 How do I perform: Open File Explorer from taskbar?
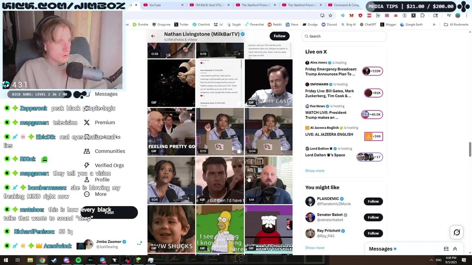pos(30,260)
